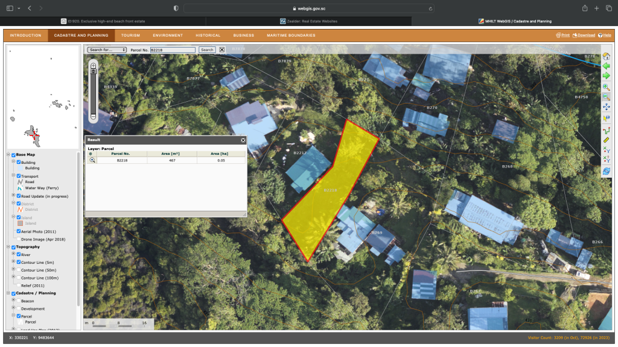The width and height of the screenshot is (618, 347).
Task: Click the blue refresh map icon
Action: click(607, 171)
